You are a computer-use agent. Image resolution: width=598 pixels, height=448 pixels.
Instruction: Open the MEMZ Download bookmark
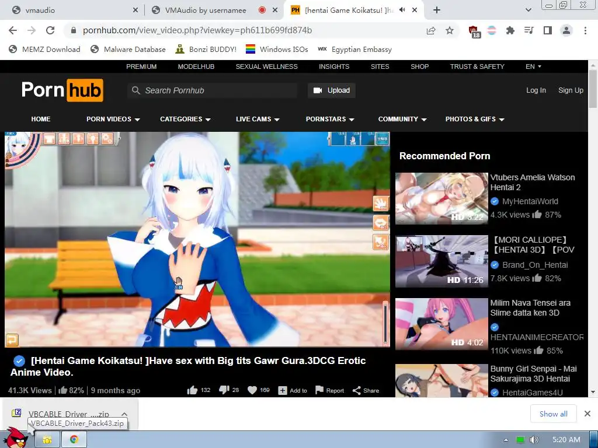point(44,49)
